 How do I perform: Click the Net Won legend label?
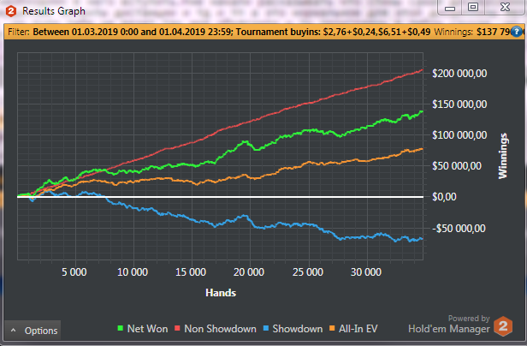[147, 329]
